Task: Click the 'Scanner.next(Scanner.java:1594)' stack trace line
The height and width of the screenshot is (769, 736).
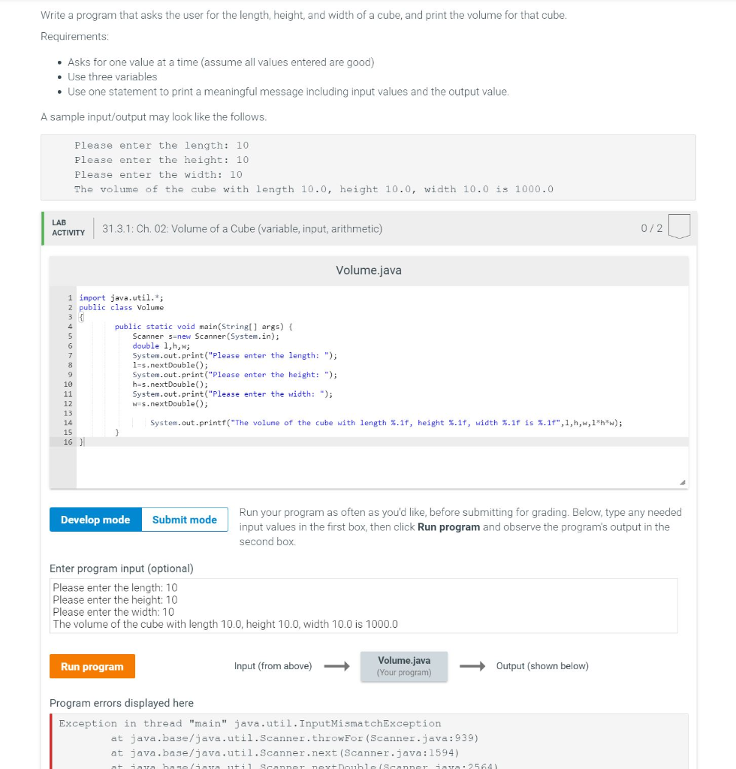Action: 285,752
